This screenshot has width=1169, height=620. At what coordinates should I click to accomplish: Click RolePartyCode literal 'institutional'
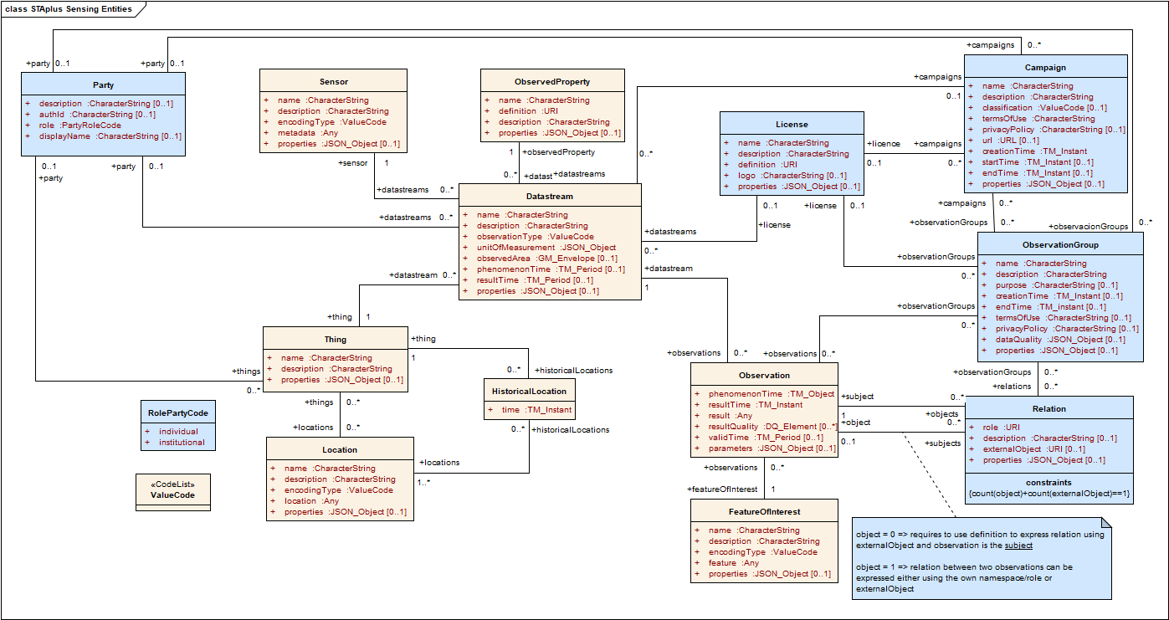182,443
